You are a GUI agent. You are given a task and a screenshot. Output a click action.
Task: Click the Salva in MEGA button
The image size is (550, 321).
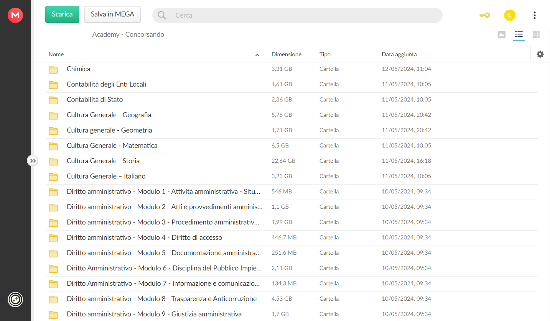pyautogui.click(x=112, y=15)
